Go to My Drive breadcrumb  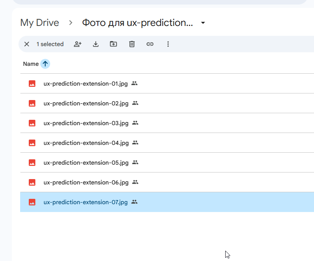(x=39, y=23)
